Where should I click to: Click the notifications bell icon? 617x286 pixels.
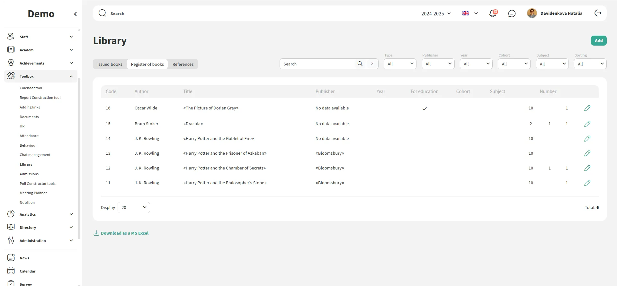tap(493, 13)
